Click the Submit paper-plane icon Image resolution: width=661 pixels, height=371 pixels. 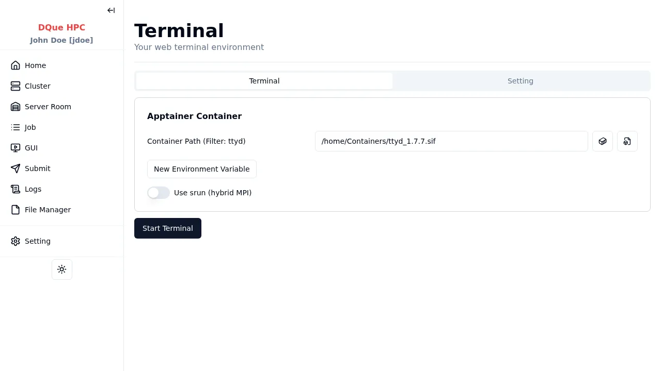[15, 168]
